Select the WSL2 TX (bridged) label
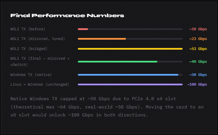The width and height of the screenshot is (218, 135). (29, 49)
